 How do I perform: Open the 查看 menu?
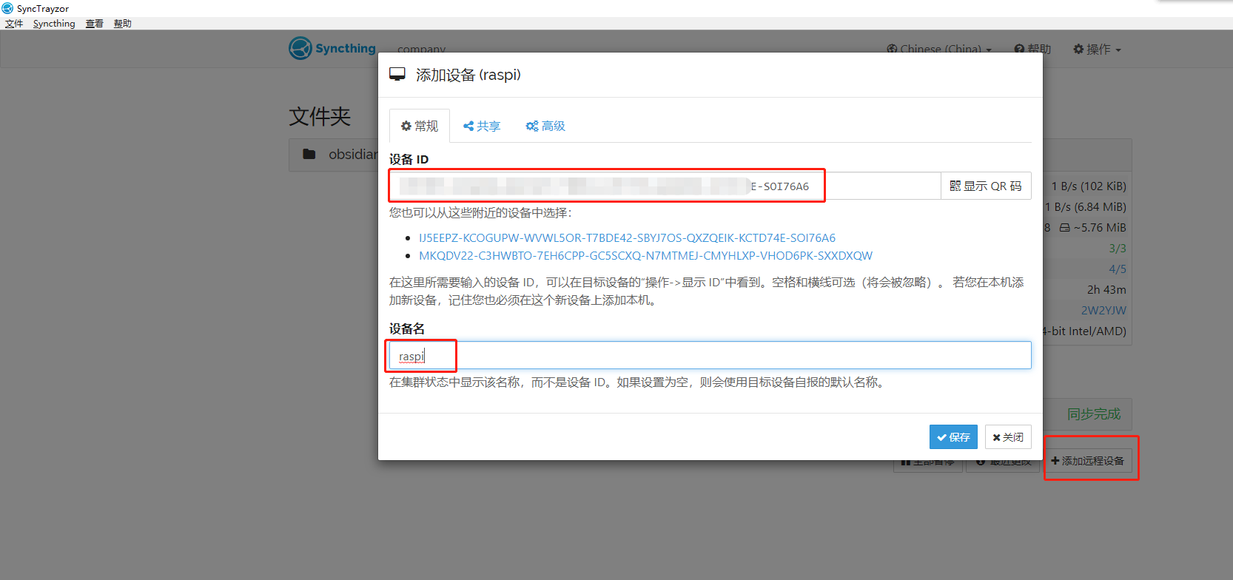(x=94, y=24)
